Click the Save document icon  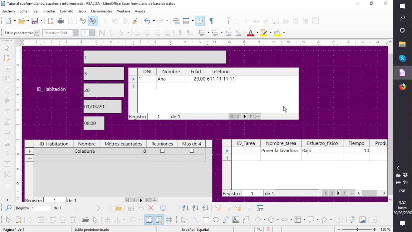pyautogui.click(x=35, y=21)
